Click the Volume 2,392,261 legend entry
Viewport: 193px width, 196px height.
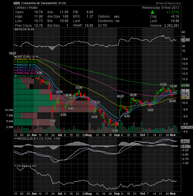[x=26, y=76]
